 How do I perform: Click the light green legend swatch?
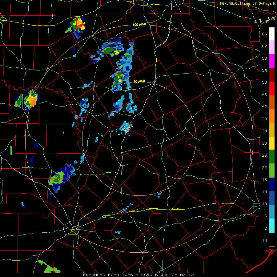(272, 171)
